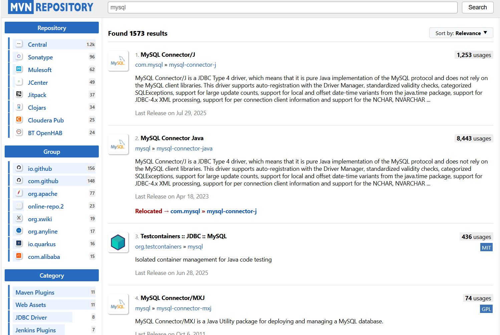Click the BT OpenHAB repository icon

pyautogui.click(x=19, y=132)
